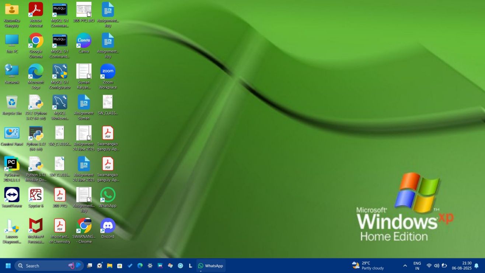Select the WhatsApp desktop shortcut
Screen dimensions: 485x273
tap(108, 195)
